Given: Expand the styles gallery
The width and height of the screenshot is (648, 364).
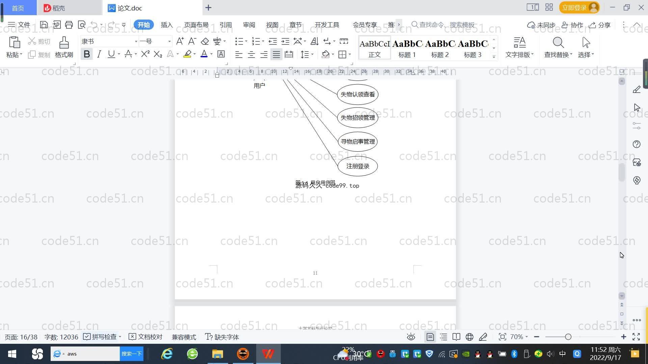Looking at the screenshot, I should (494, 57).
